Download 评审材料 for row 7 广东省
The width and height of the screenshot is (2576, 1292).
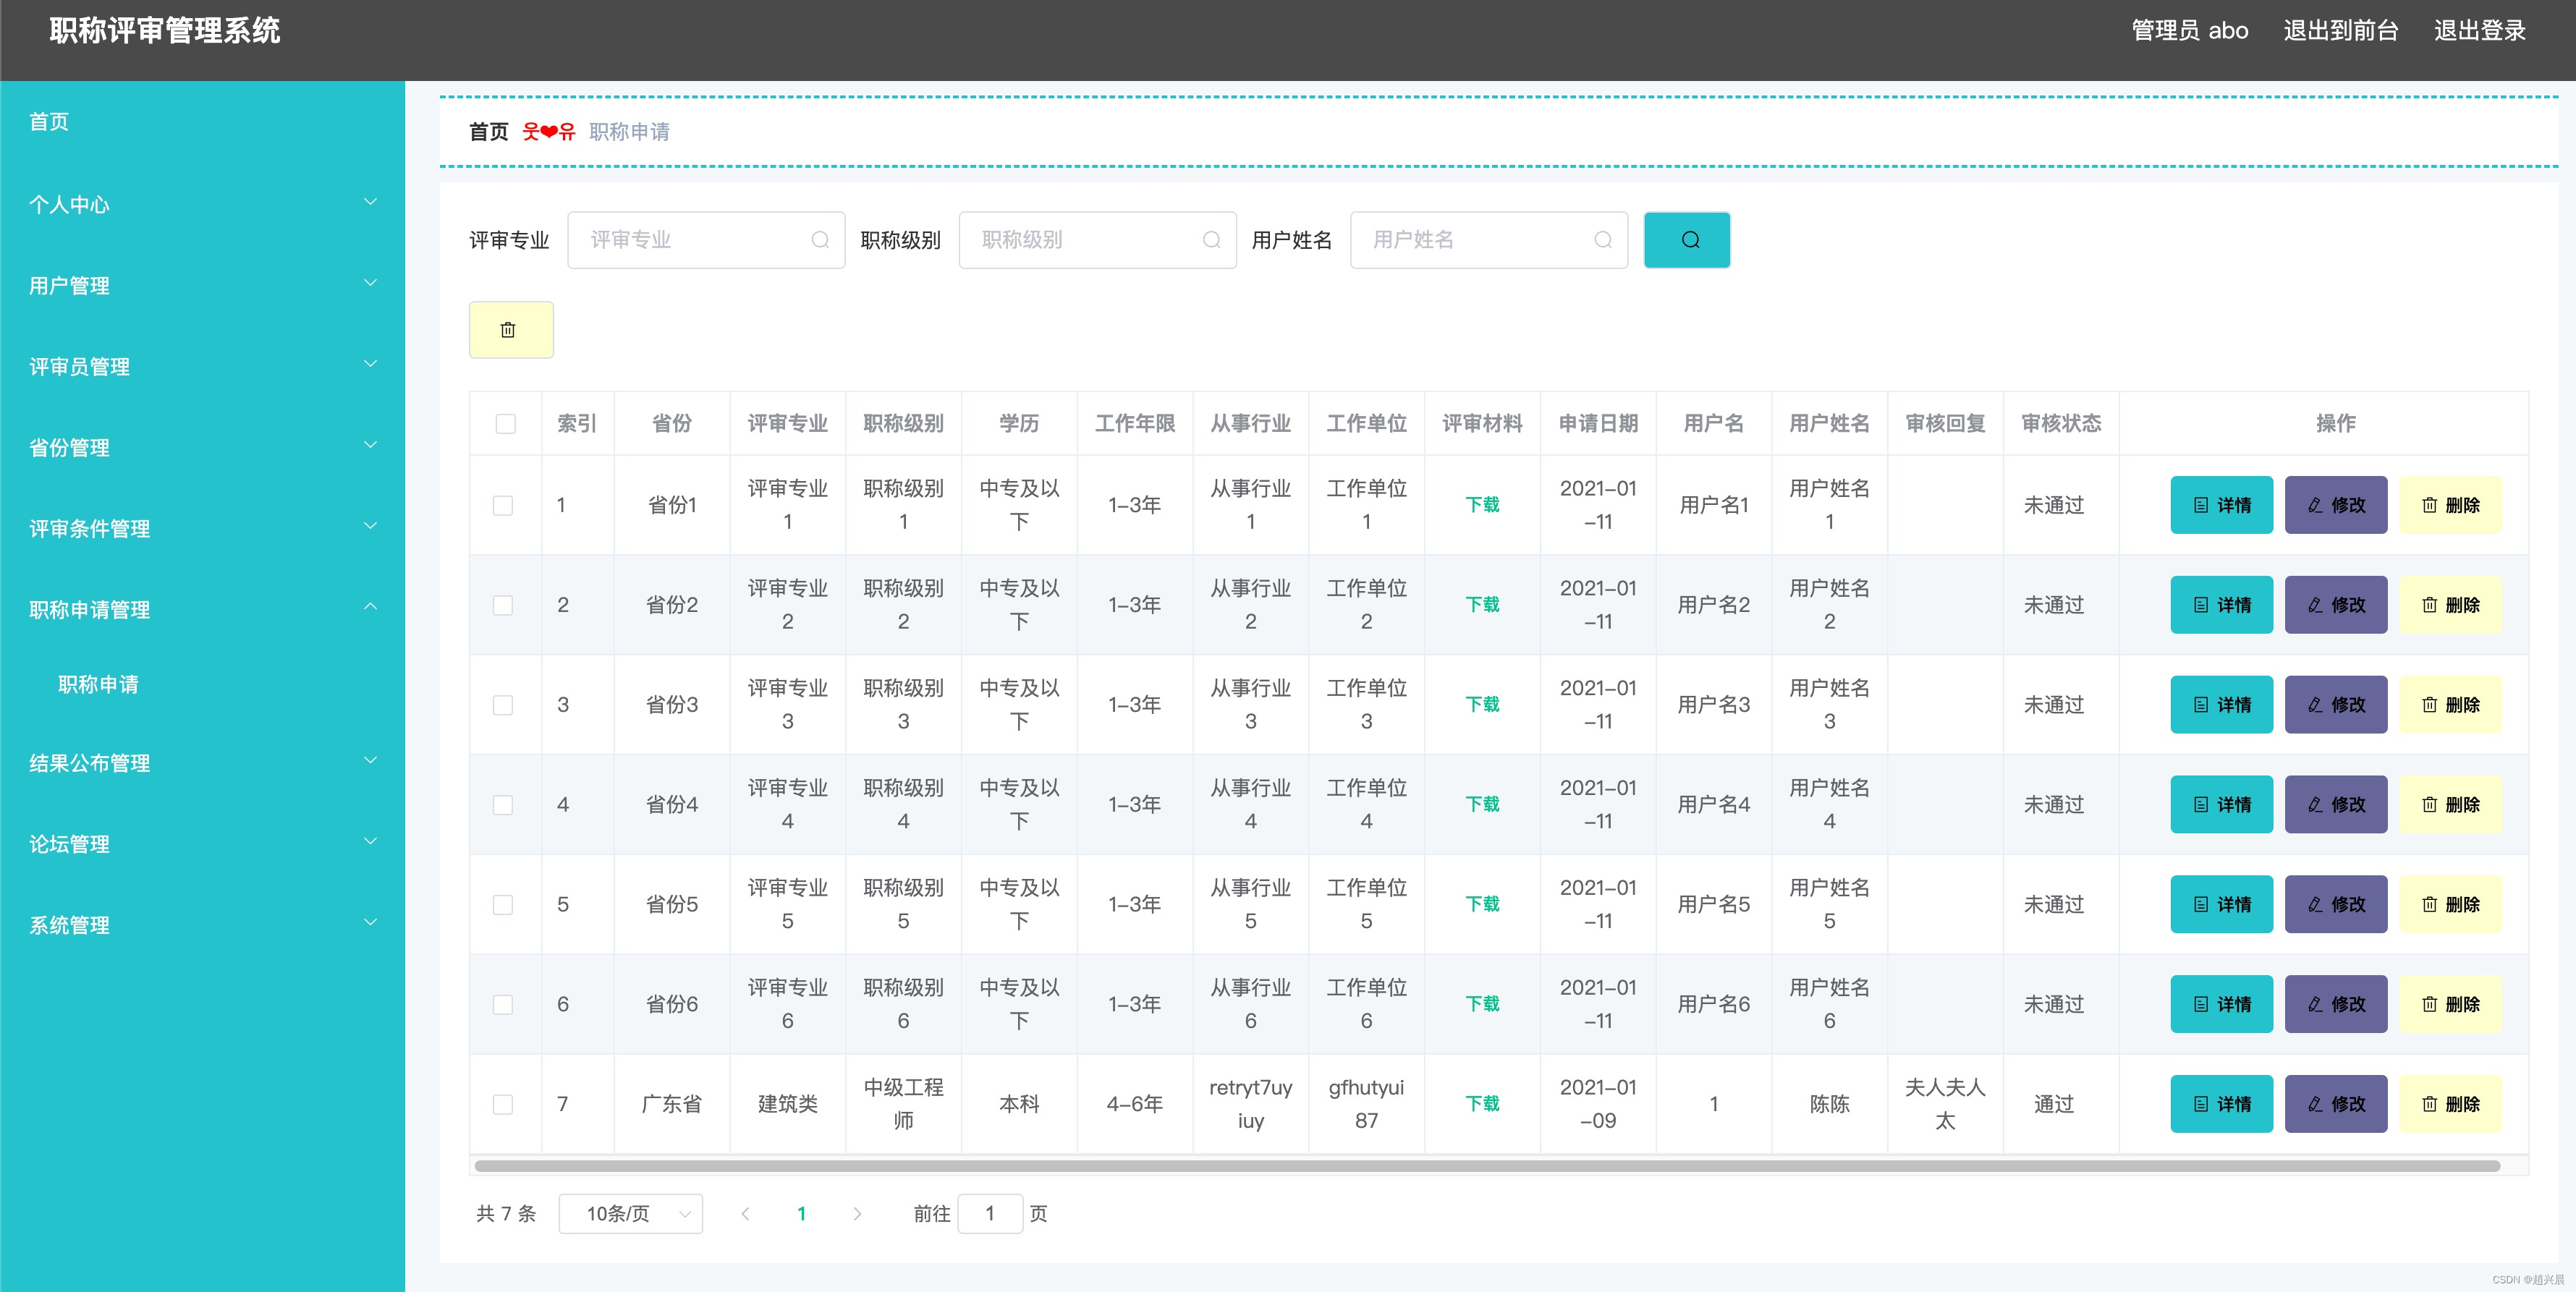(x=1482, y=1104)
